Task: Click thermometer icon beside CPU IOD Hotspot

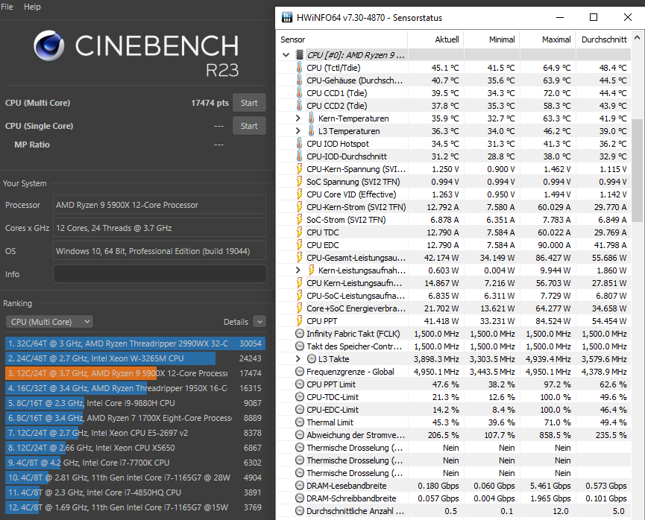Action: point(300,144)
